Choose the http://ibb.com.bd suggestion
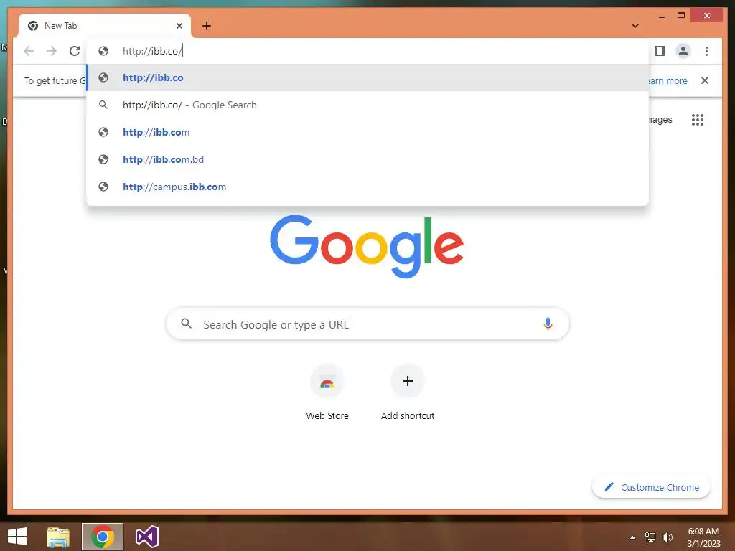The image size is (735, 551). (x=368, y=159)
